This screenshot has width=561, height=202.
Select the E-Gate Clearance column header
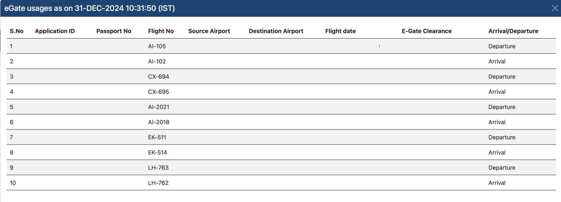(427, 31)
